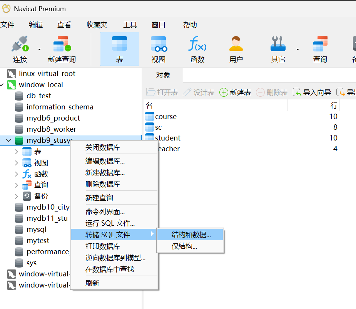This screenshot has height=309, width=356.
Task: Open the Favorites (收藏夹) menu
Action: pos(97,25)
